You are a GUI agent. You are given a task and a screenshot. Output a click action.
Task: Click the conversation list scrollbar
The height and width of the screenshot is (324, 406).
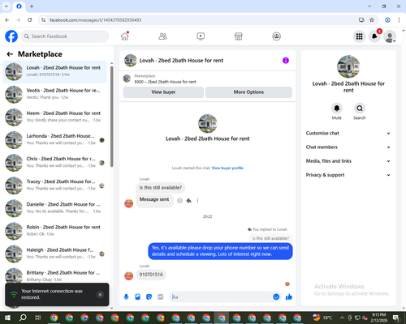tap(111, 116)
